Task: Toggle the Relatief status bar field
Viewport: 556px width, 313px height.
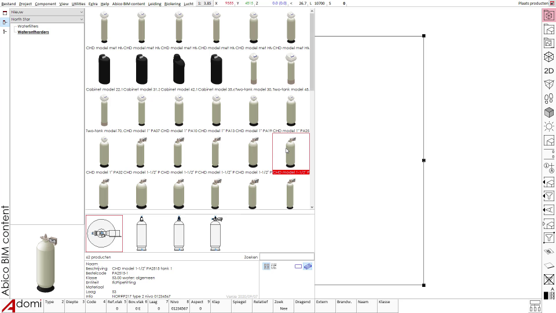Action: 261,302
